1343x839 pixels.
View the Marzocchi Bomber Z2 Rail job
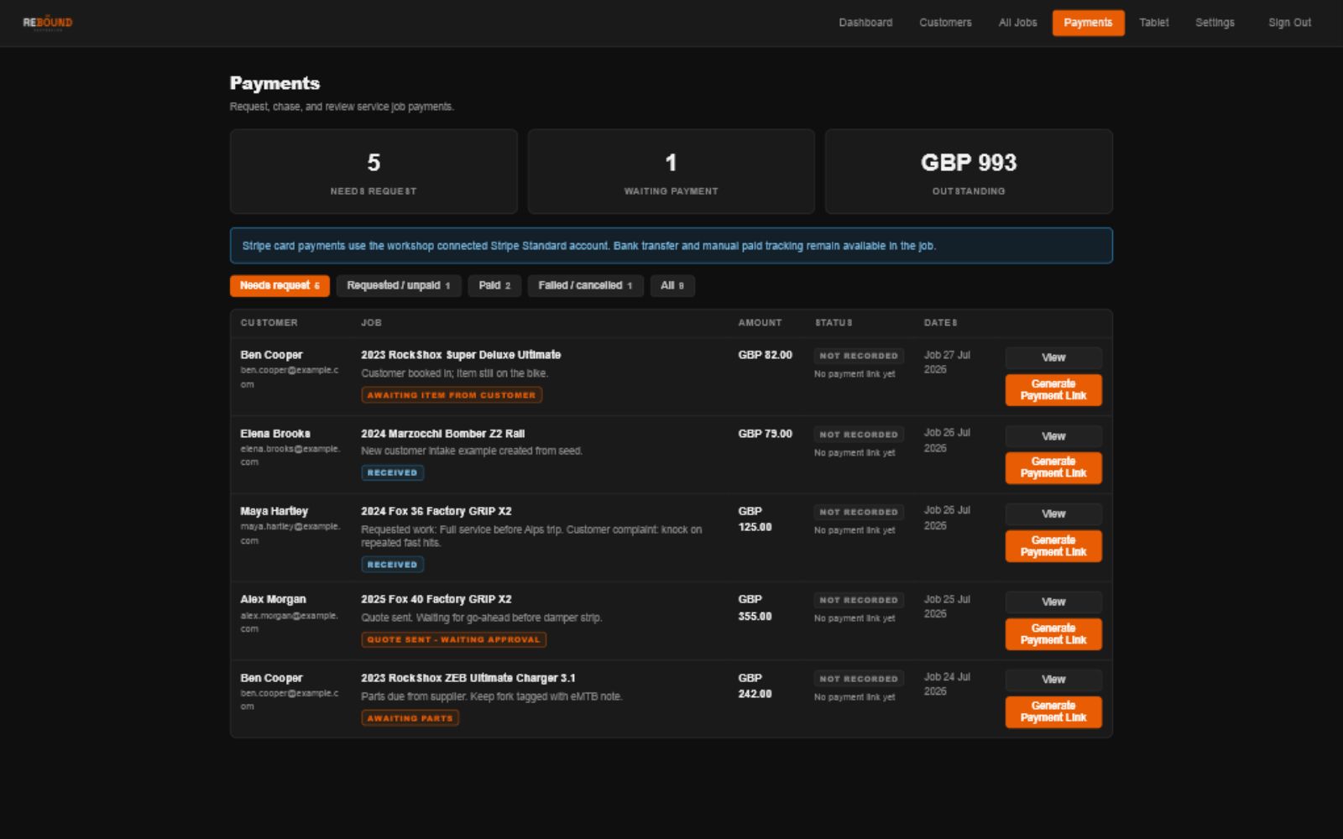click(1053, 436)
